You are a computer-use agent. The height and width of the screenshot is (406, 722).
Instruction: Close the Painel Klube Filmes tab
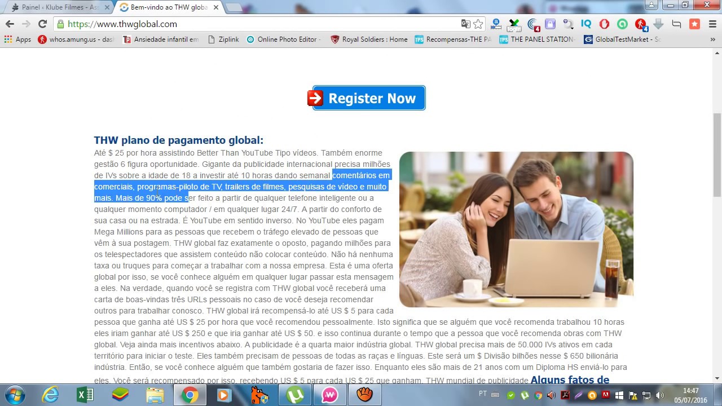pos(107,7)
